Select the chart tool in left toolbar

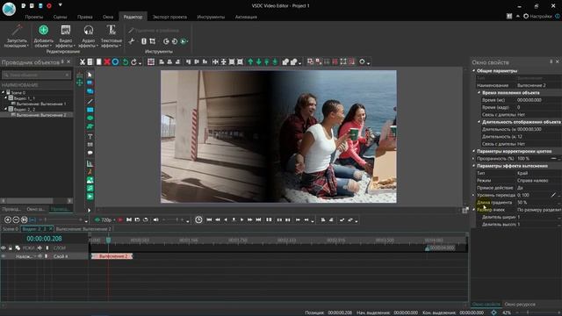90,163
